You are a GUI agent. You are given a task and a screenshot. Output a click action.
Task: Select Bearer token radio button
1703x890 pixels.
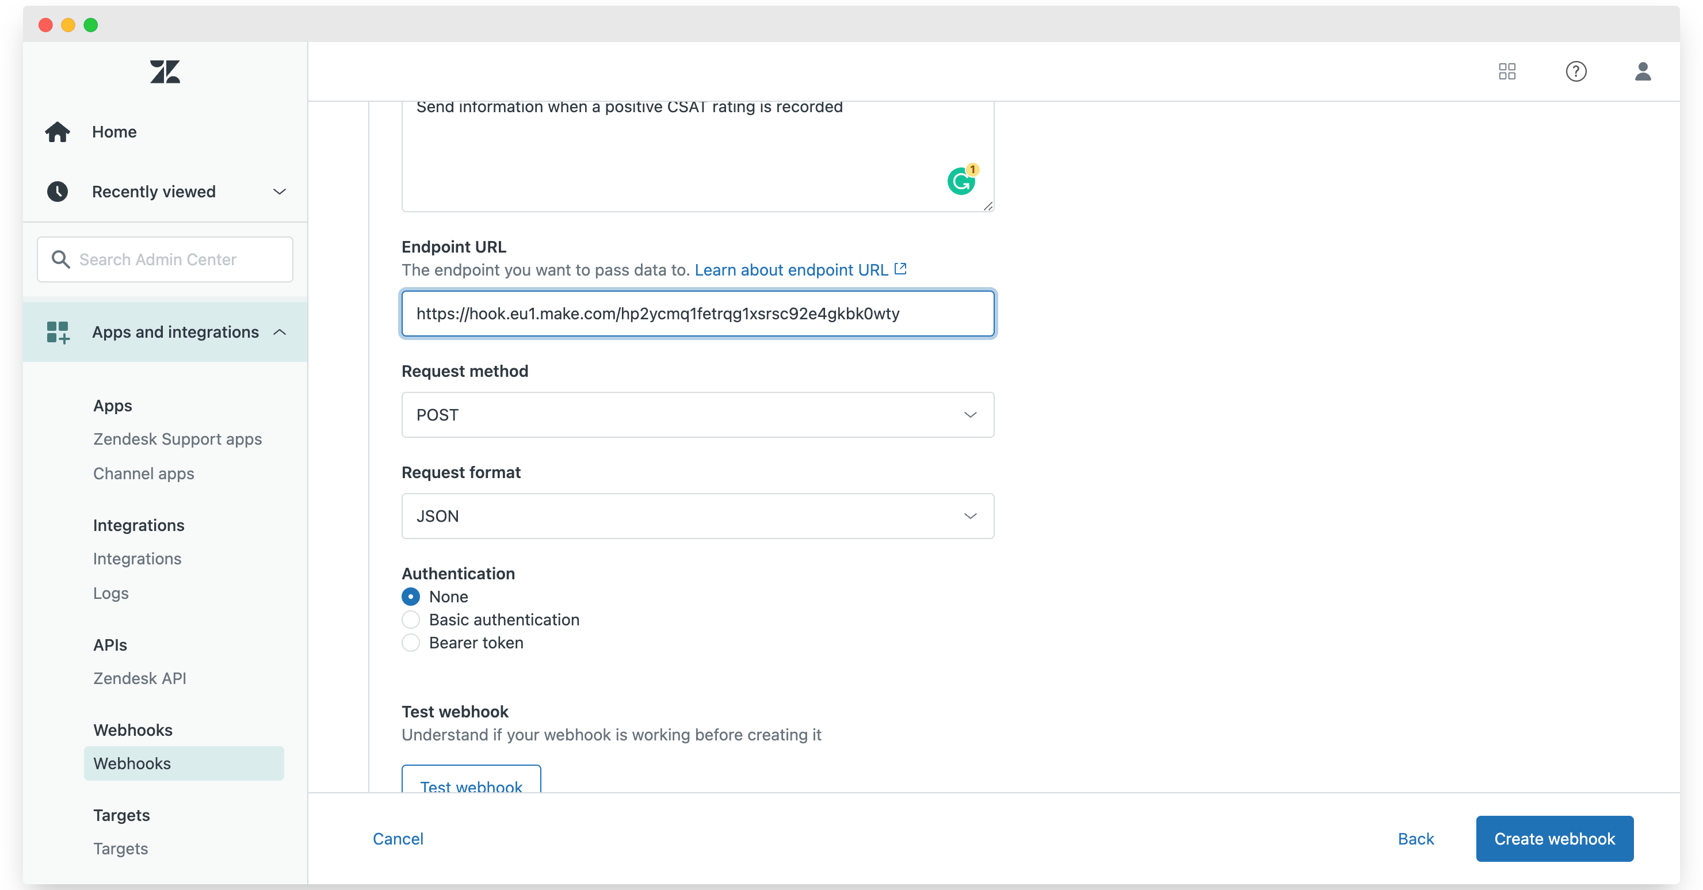point(411,643)
